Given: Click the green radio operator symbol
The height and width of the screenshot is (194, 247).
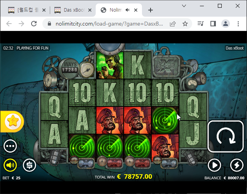Looking at the screenshot, I should (x=110, y=65).
